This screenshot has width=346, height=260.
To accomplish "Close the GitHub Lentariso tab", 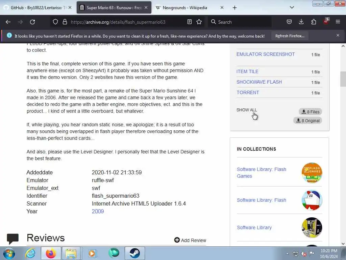I will click(x=70, y=7).
